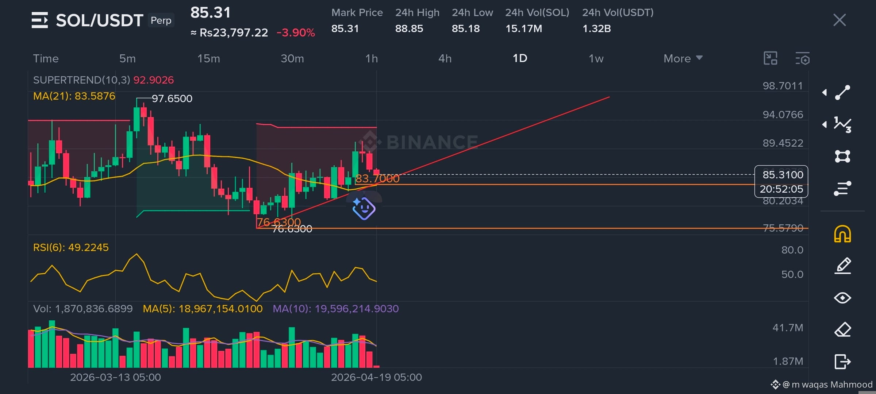Tap the RSI(6): 49.2245 indicator label

coord(71,247)
